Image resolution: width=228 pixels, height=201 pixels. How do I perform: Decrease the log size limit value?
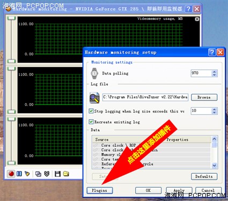coord(214,113)
